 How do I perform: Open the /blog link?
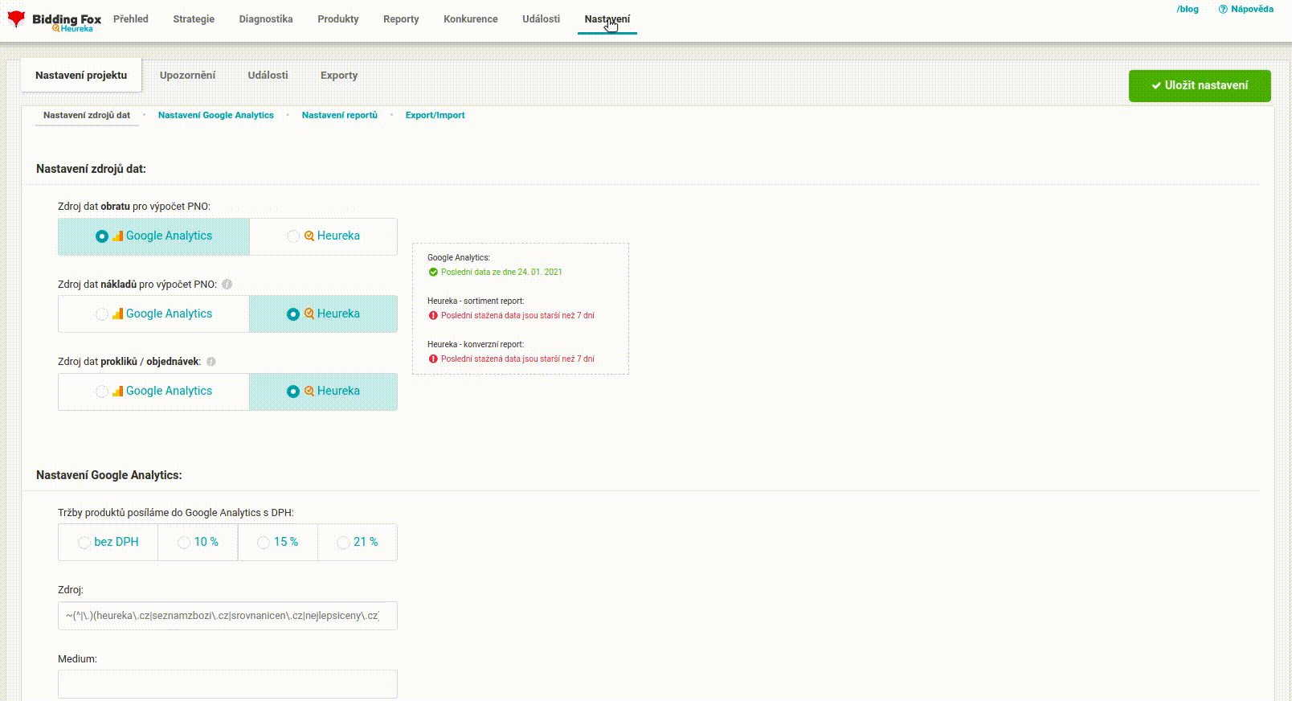(1188, 10)
